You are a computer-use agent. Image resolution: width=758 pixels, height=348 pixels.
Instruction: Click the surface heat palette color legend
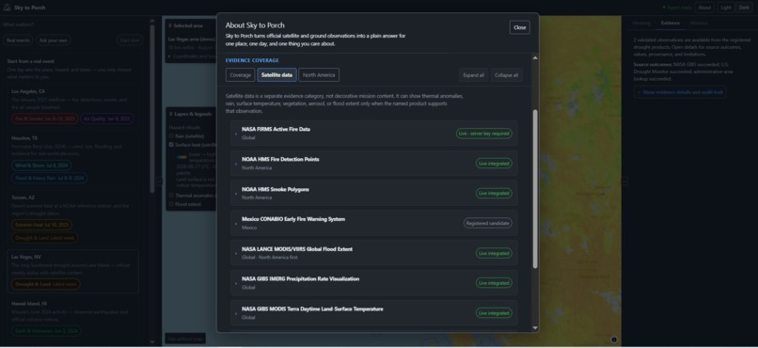coord(182,157)
